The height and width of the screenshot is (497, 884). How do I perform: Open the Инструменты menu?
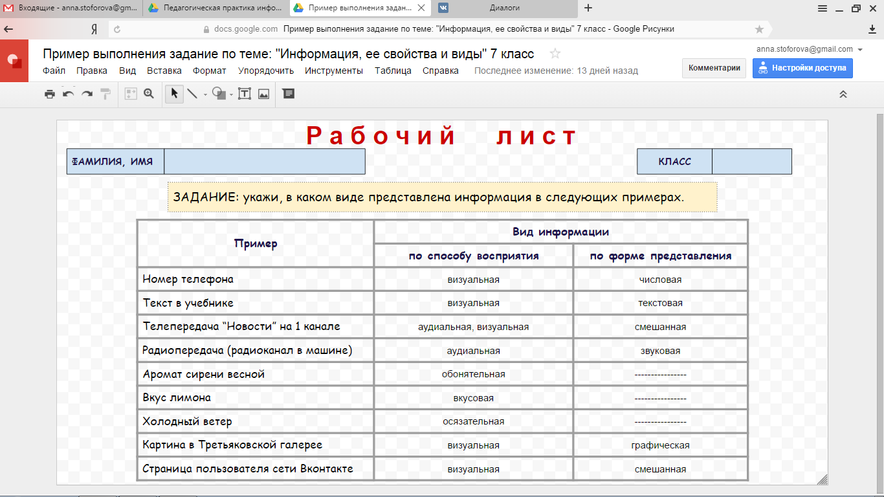click(334, 71)
